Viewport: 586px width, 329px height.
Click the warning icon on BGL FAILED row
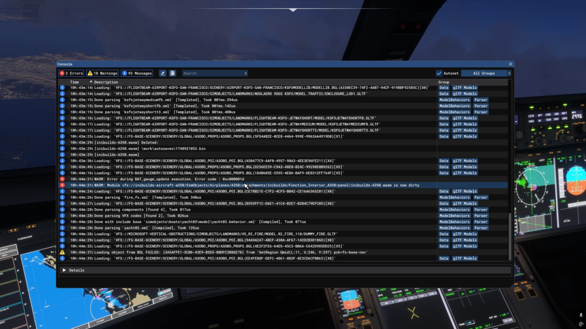pyautogui.click(x=62, y=252)
